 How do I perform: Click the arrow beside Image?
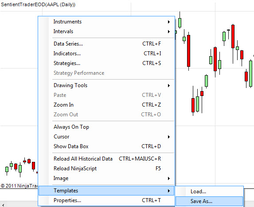(169, 178)
